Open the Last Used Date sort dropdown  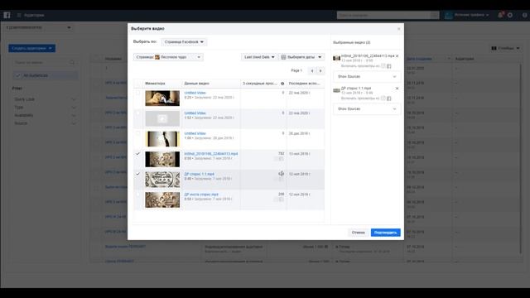point(259,57)
